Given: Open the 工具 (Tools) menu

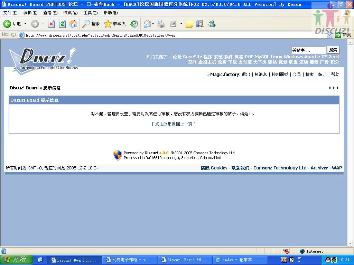Looking at the screenshot, I should [91, 13].
